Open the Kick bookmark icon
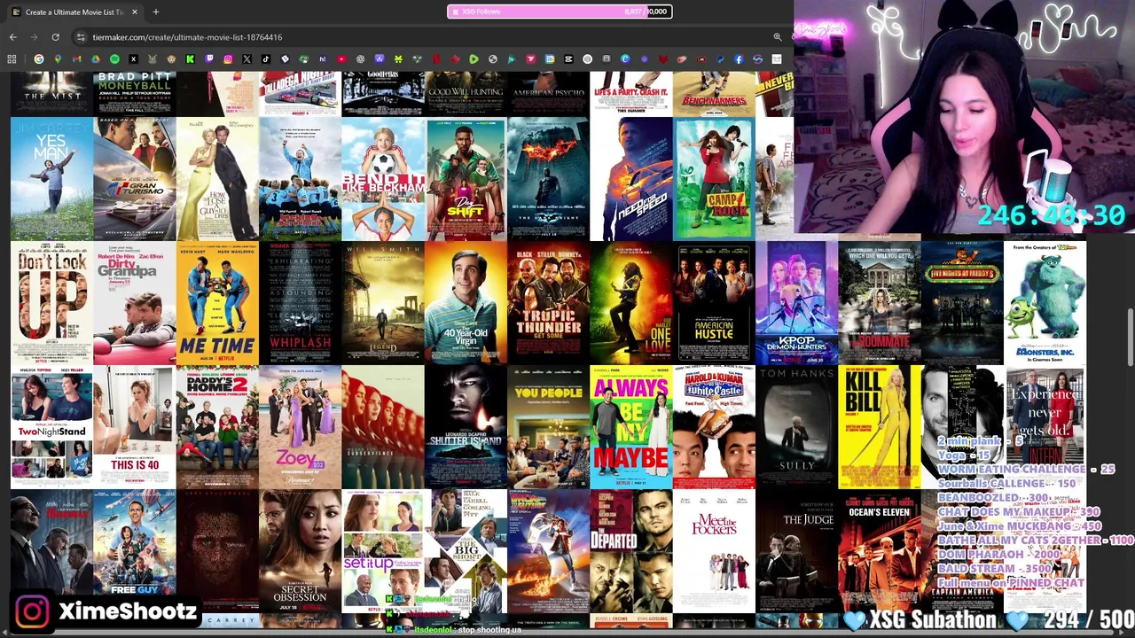The width and height of the screenshot is (1135, 638). click(190, 59)
